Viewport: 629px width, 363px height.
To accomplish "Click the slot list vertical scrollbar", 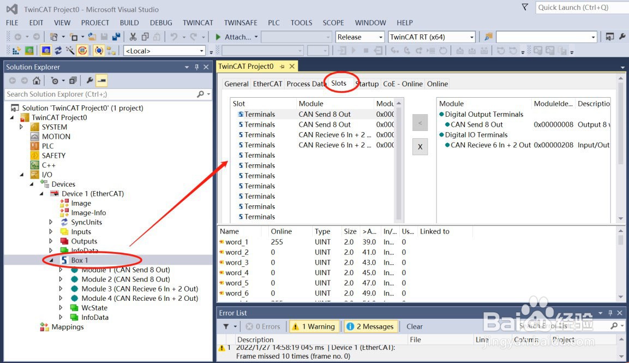I will (x=399, y=160).
